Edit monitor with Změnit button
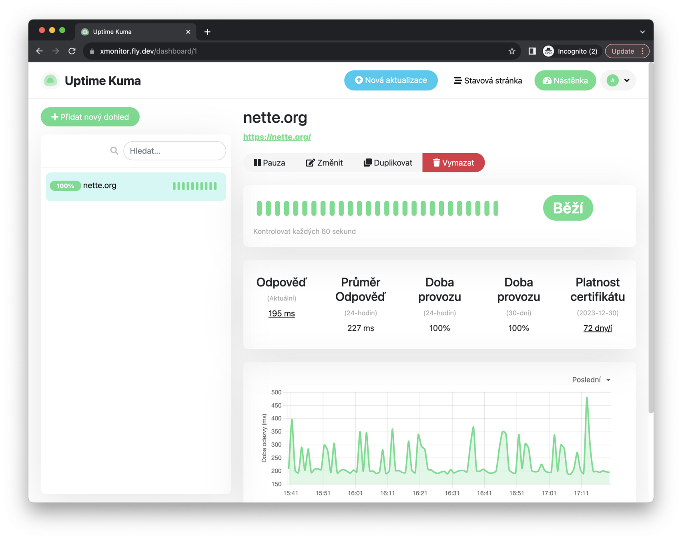 324,163
